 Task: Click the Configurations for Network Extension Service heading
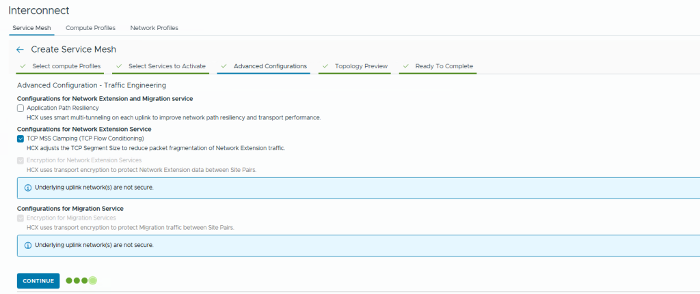pyautogui.click(x=84, y=129)
